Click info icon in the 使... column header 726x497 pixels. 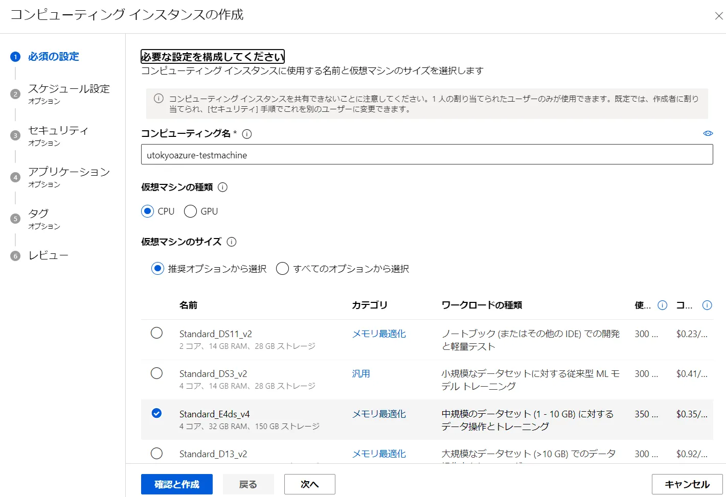coord(662,305)
